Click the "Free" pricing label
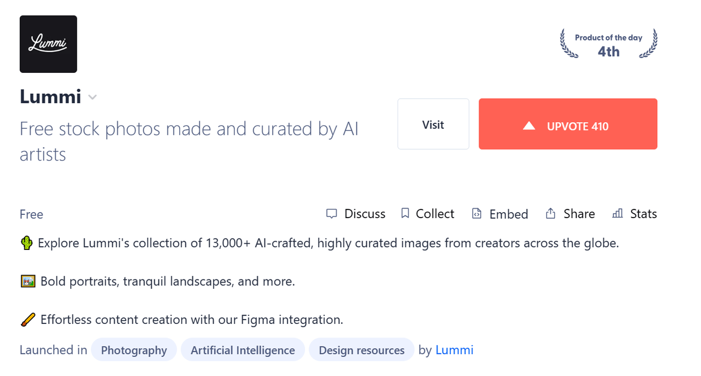Image resolution: width=701 pixels, height=376 pixels. coord(31,214)
